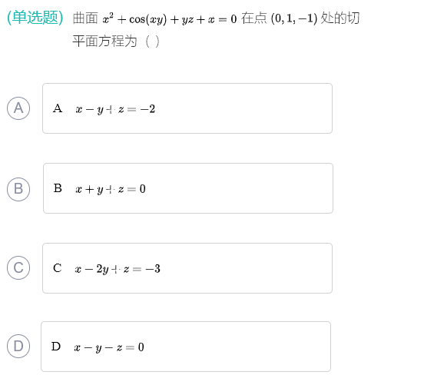Viewport: 424px width, 385px height.
Task: Click the option card x − 2y + z = −3
Action: (x=187, y=268)
